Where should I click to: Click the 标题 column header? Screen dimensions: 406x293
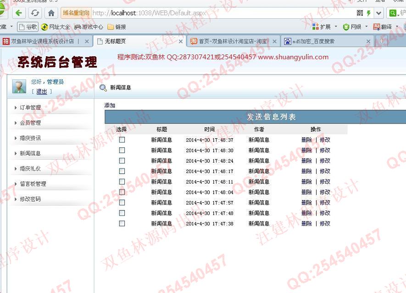pyautogui.click(x=162, y=129)
